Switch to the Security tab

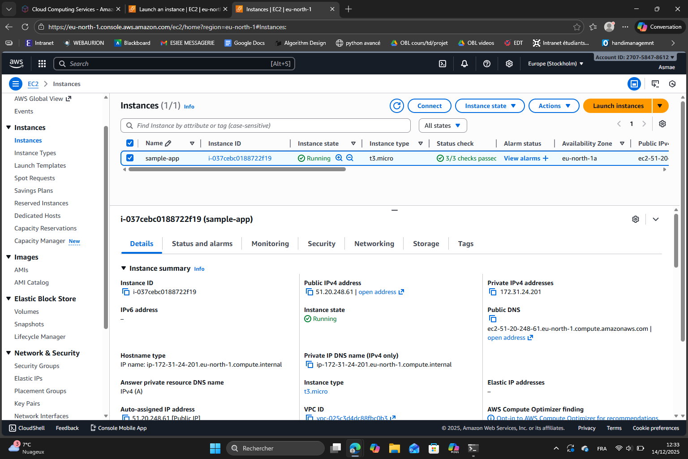pyautogui.click(x=321, y=244)
